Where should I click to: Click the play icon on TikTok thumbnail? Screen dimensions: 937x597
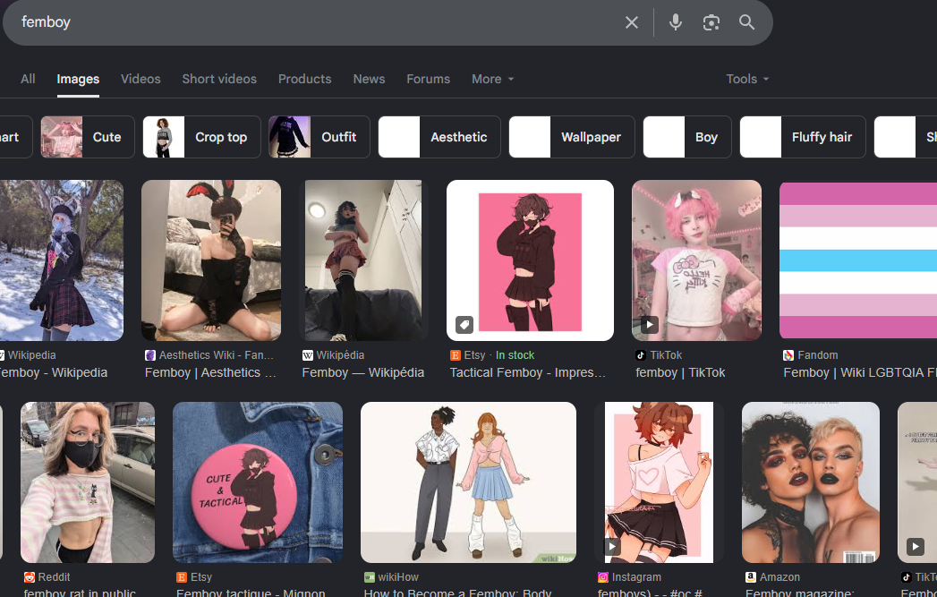click(650, 325)
